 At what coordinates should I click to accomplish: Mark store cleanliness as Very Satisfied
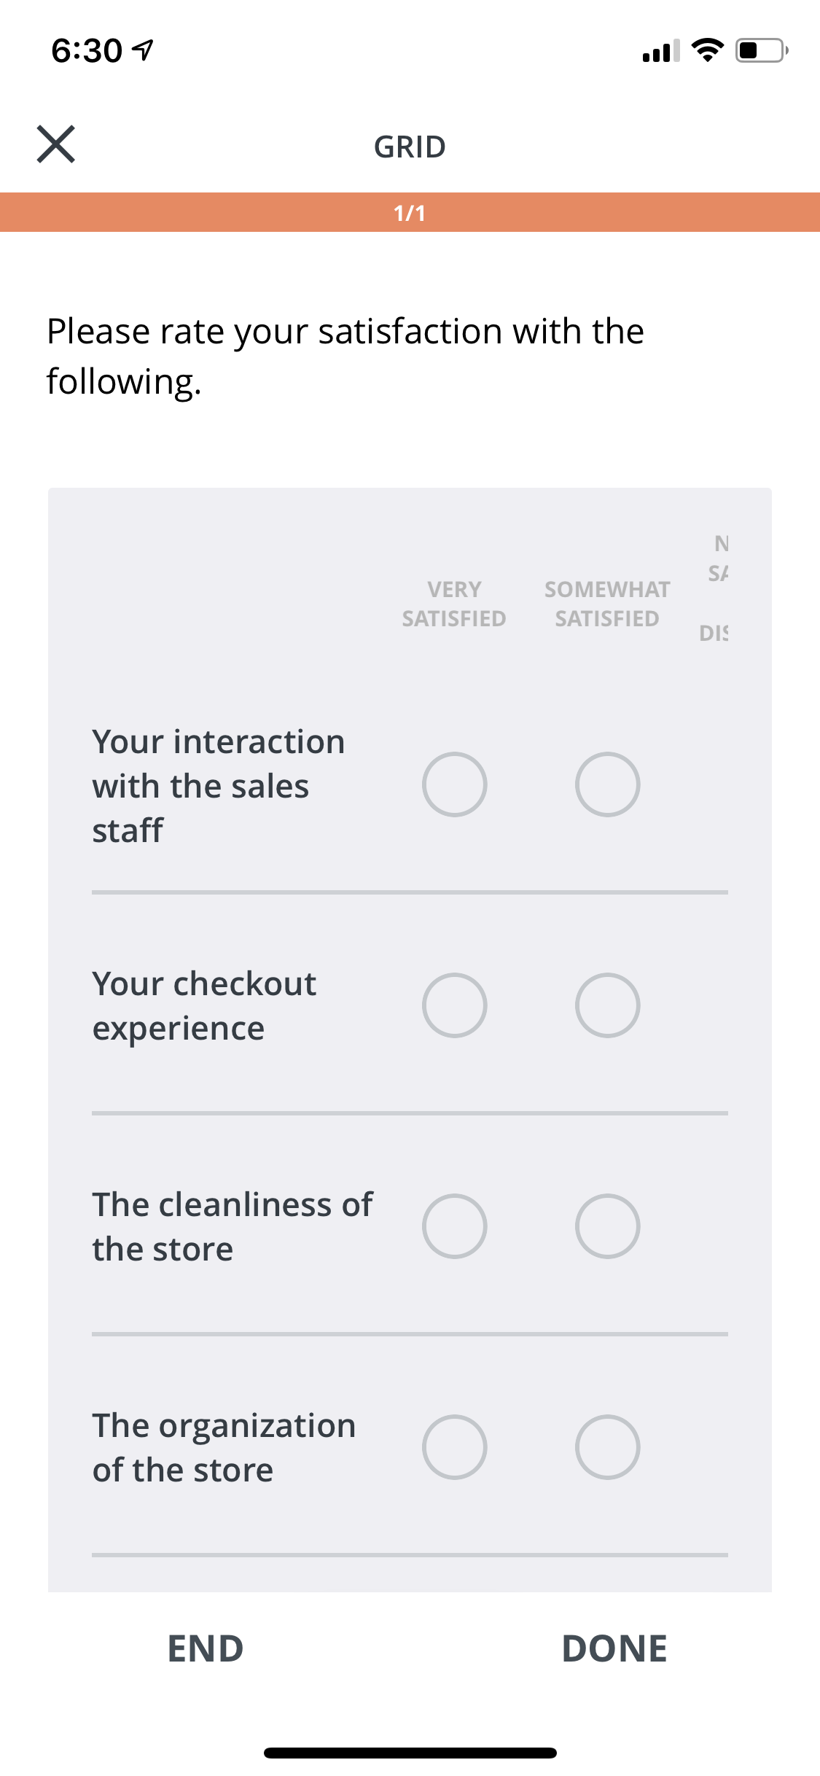coord(454,1226)
